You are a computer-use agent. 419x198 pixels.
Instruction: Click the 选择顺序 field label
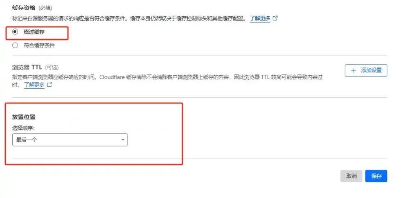[x=23, y=128]
